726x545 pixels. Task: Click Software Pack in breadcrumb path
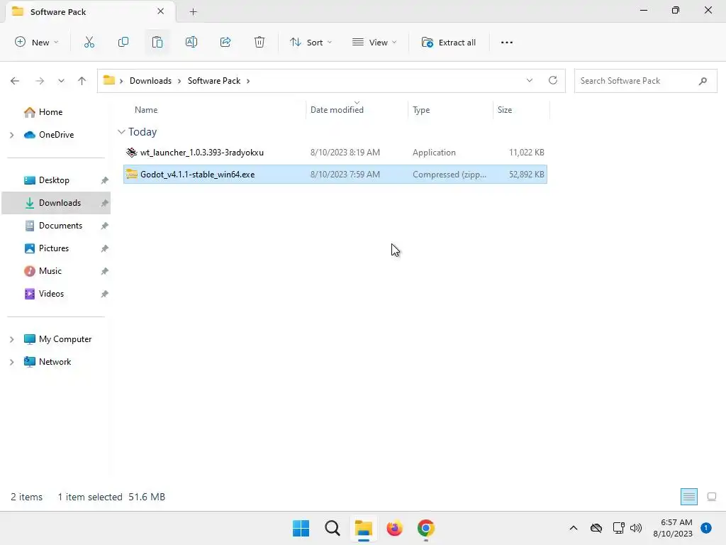[x=214, y=81]
